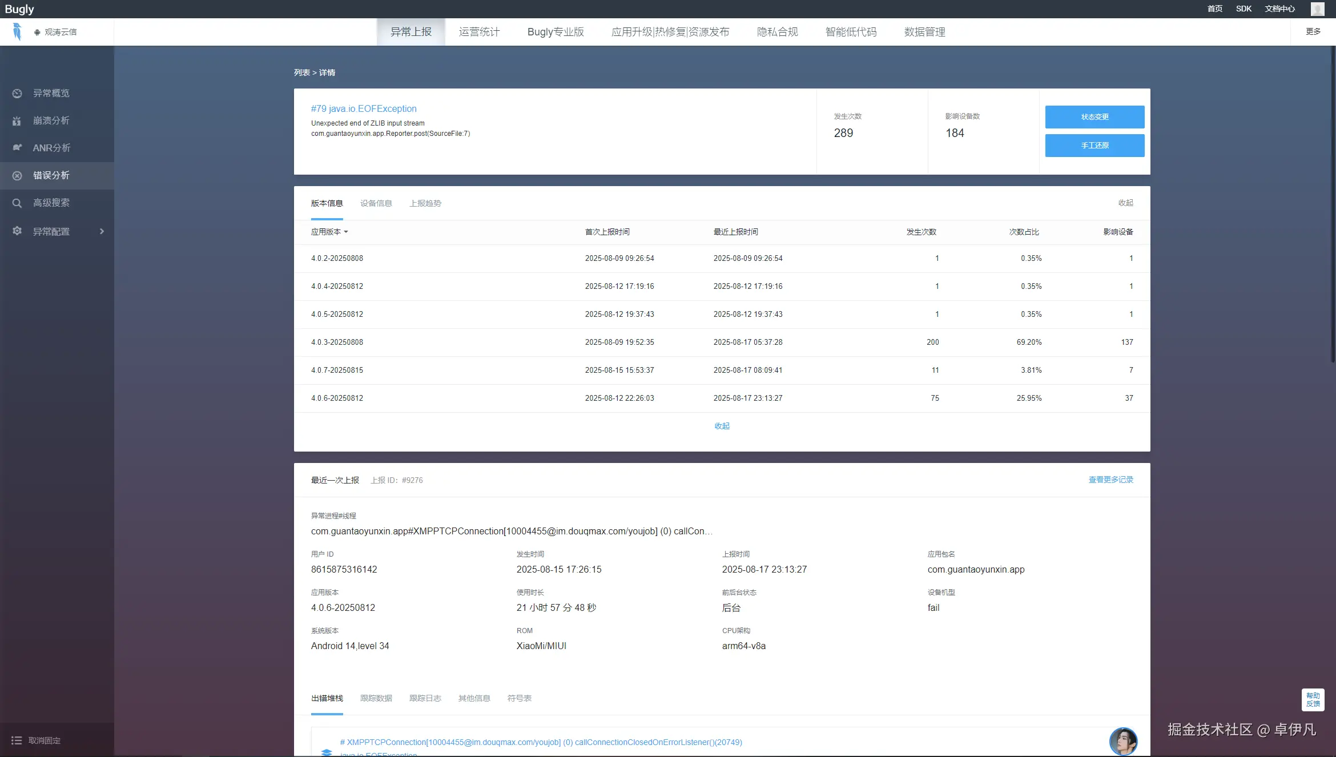Click the Bugly logo in header
This screenshot has height=757, width=1336.
tap(19, 9)
